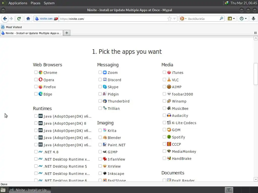Image resolution: width=258 pixels, height=193 pixels.
Task: Click the clock in top panel
Action: coord(244,3)
